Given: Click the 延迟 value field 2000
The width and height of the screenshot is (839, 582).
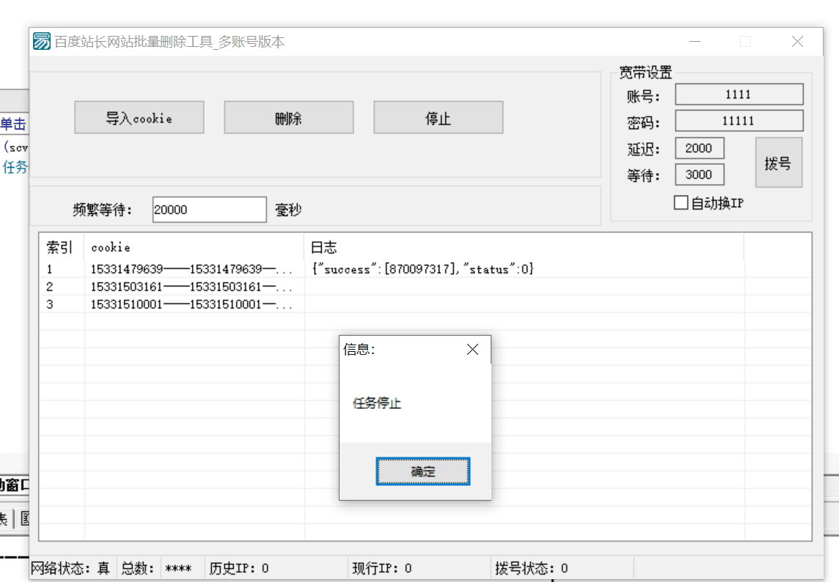Looking at the screenshot, I should [700, 148].
